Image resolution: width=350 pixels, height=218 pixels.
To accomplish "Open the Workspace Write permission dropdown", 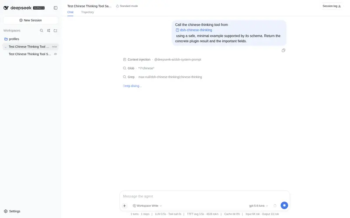I will [x=147, y=206].
